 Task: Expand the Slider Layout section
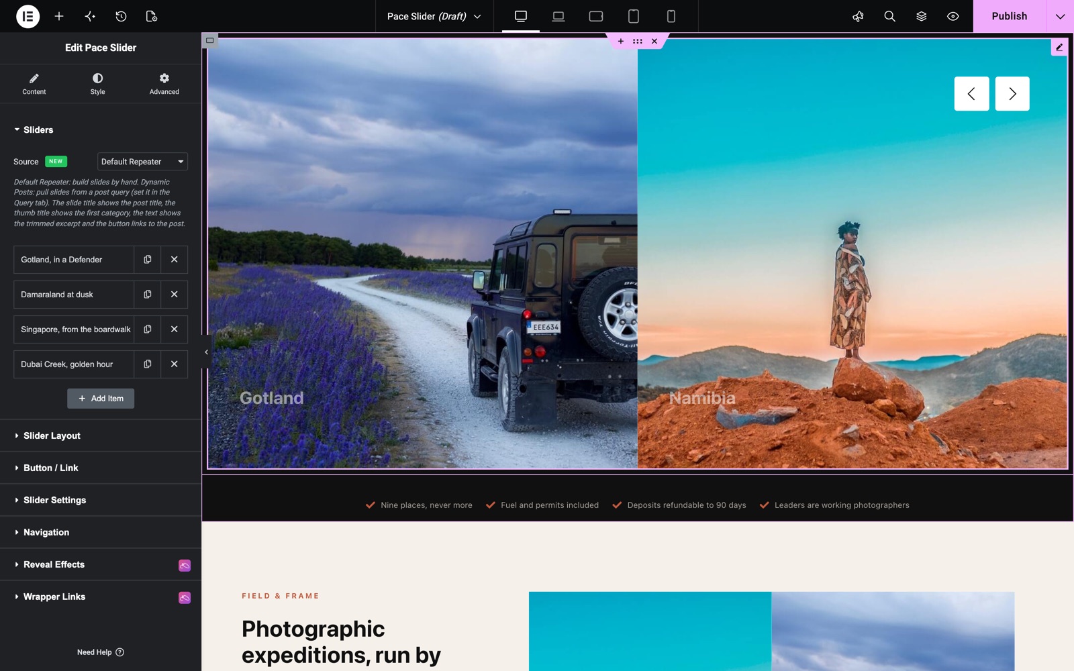point(101,435)
